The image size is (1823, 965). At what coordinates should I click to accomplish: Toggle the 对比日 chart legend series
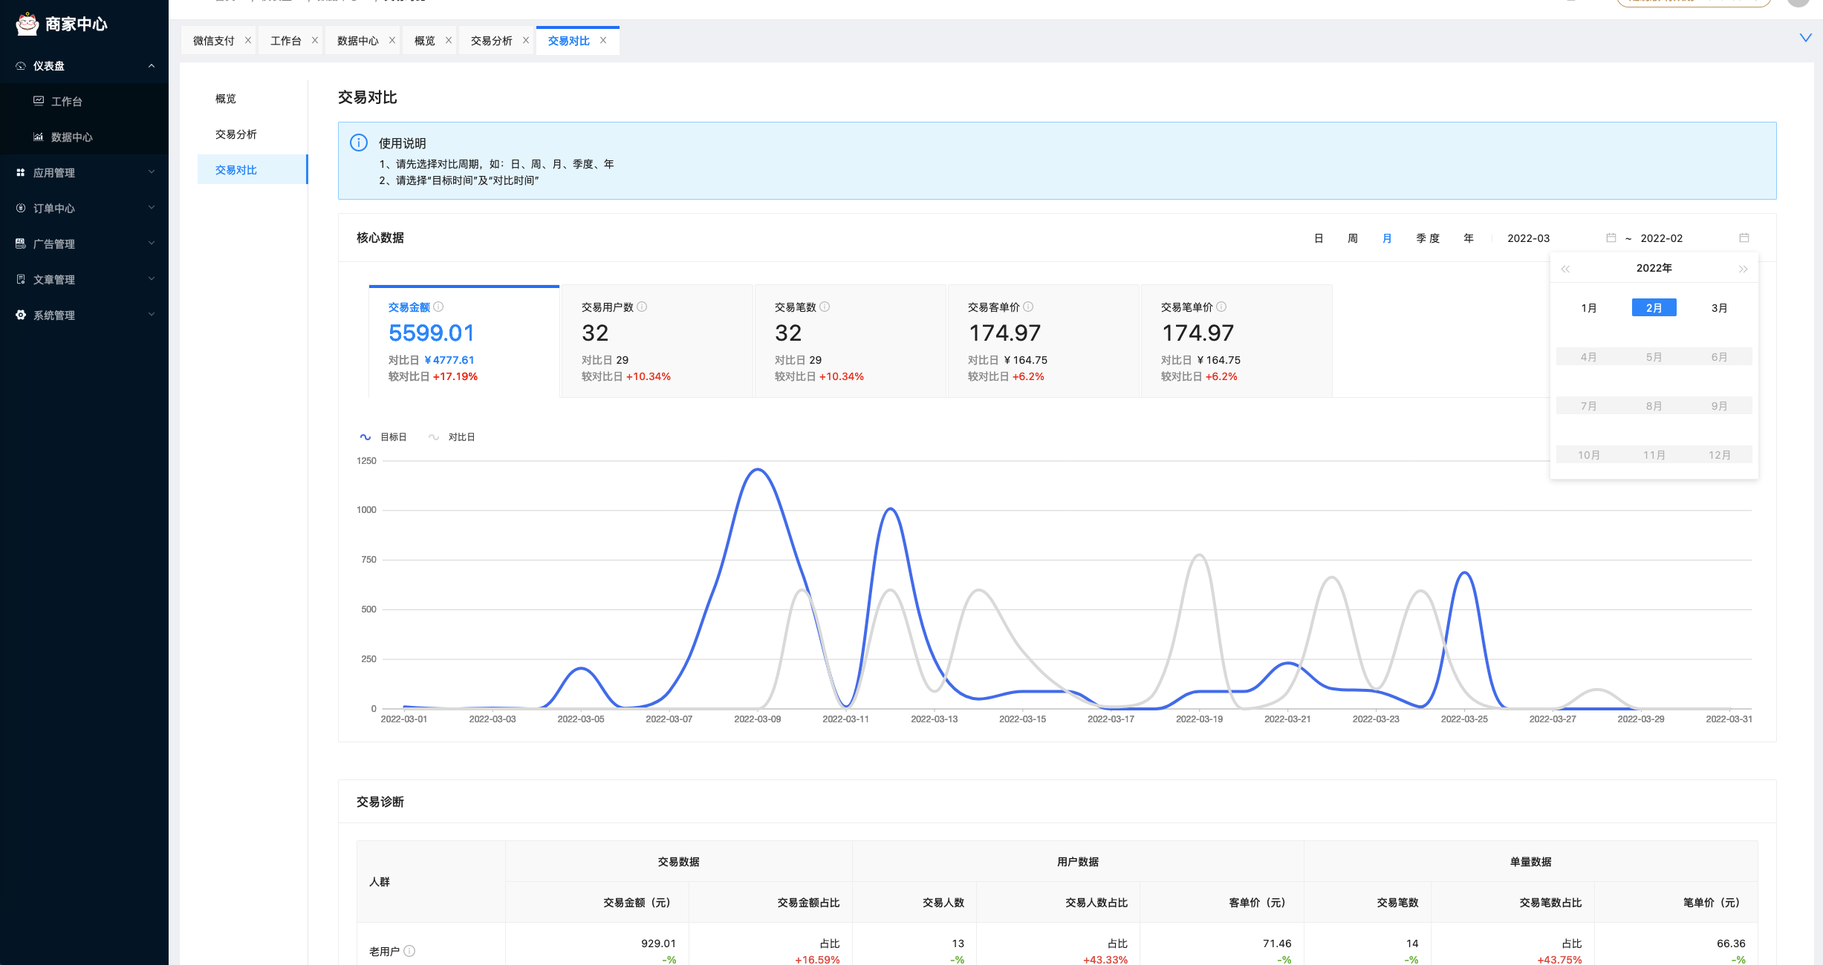[x=452, y=437]
